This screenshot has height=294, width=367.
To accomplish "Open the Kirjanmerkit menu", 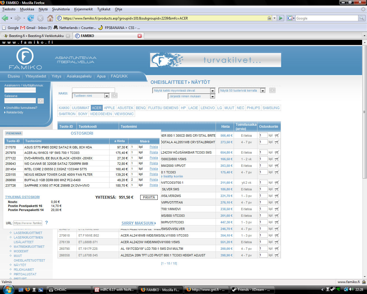I will click(x=83, y=9).
